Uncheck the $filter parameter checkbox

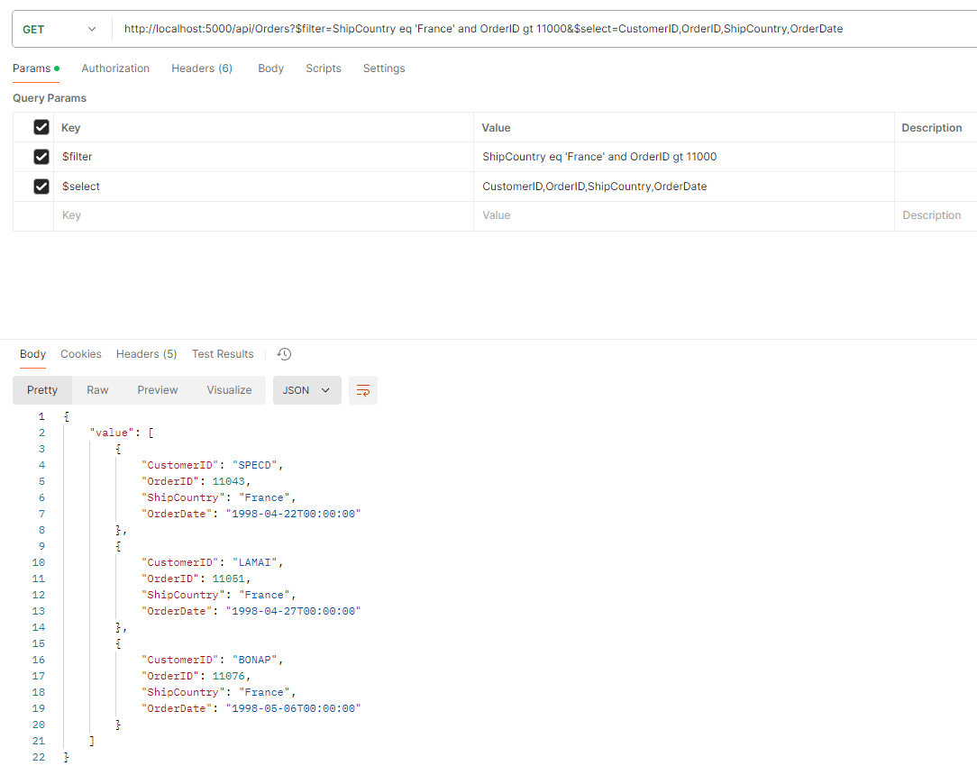click(41, 157)
